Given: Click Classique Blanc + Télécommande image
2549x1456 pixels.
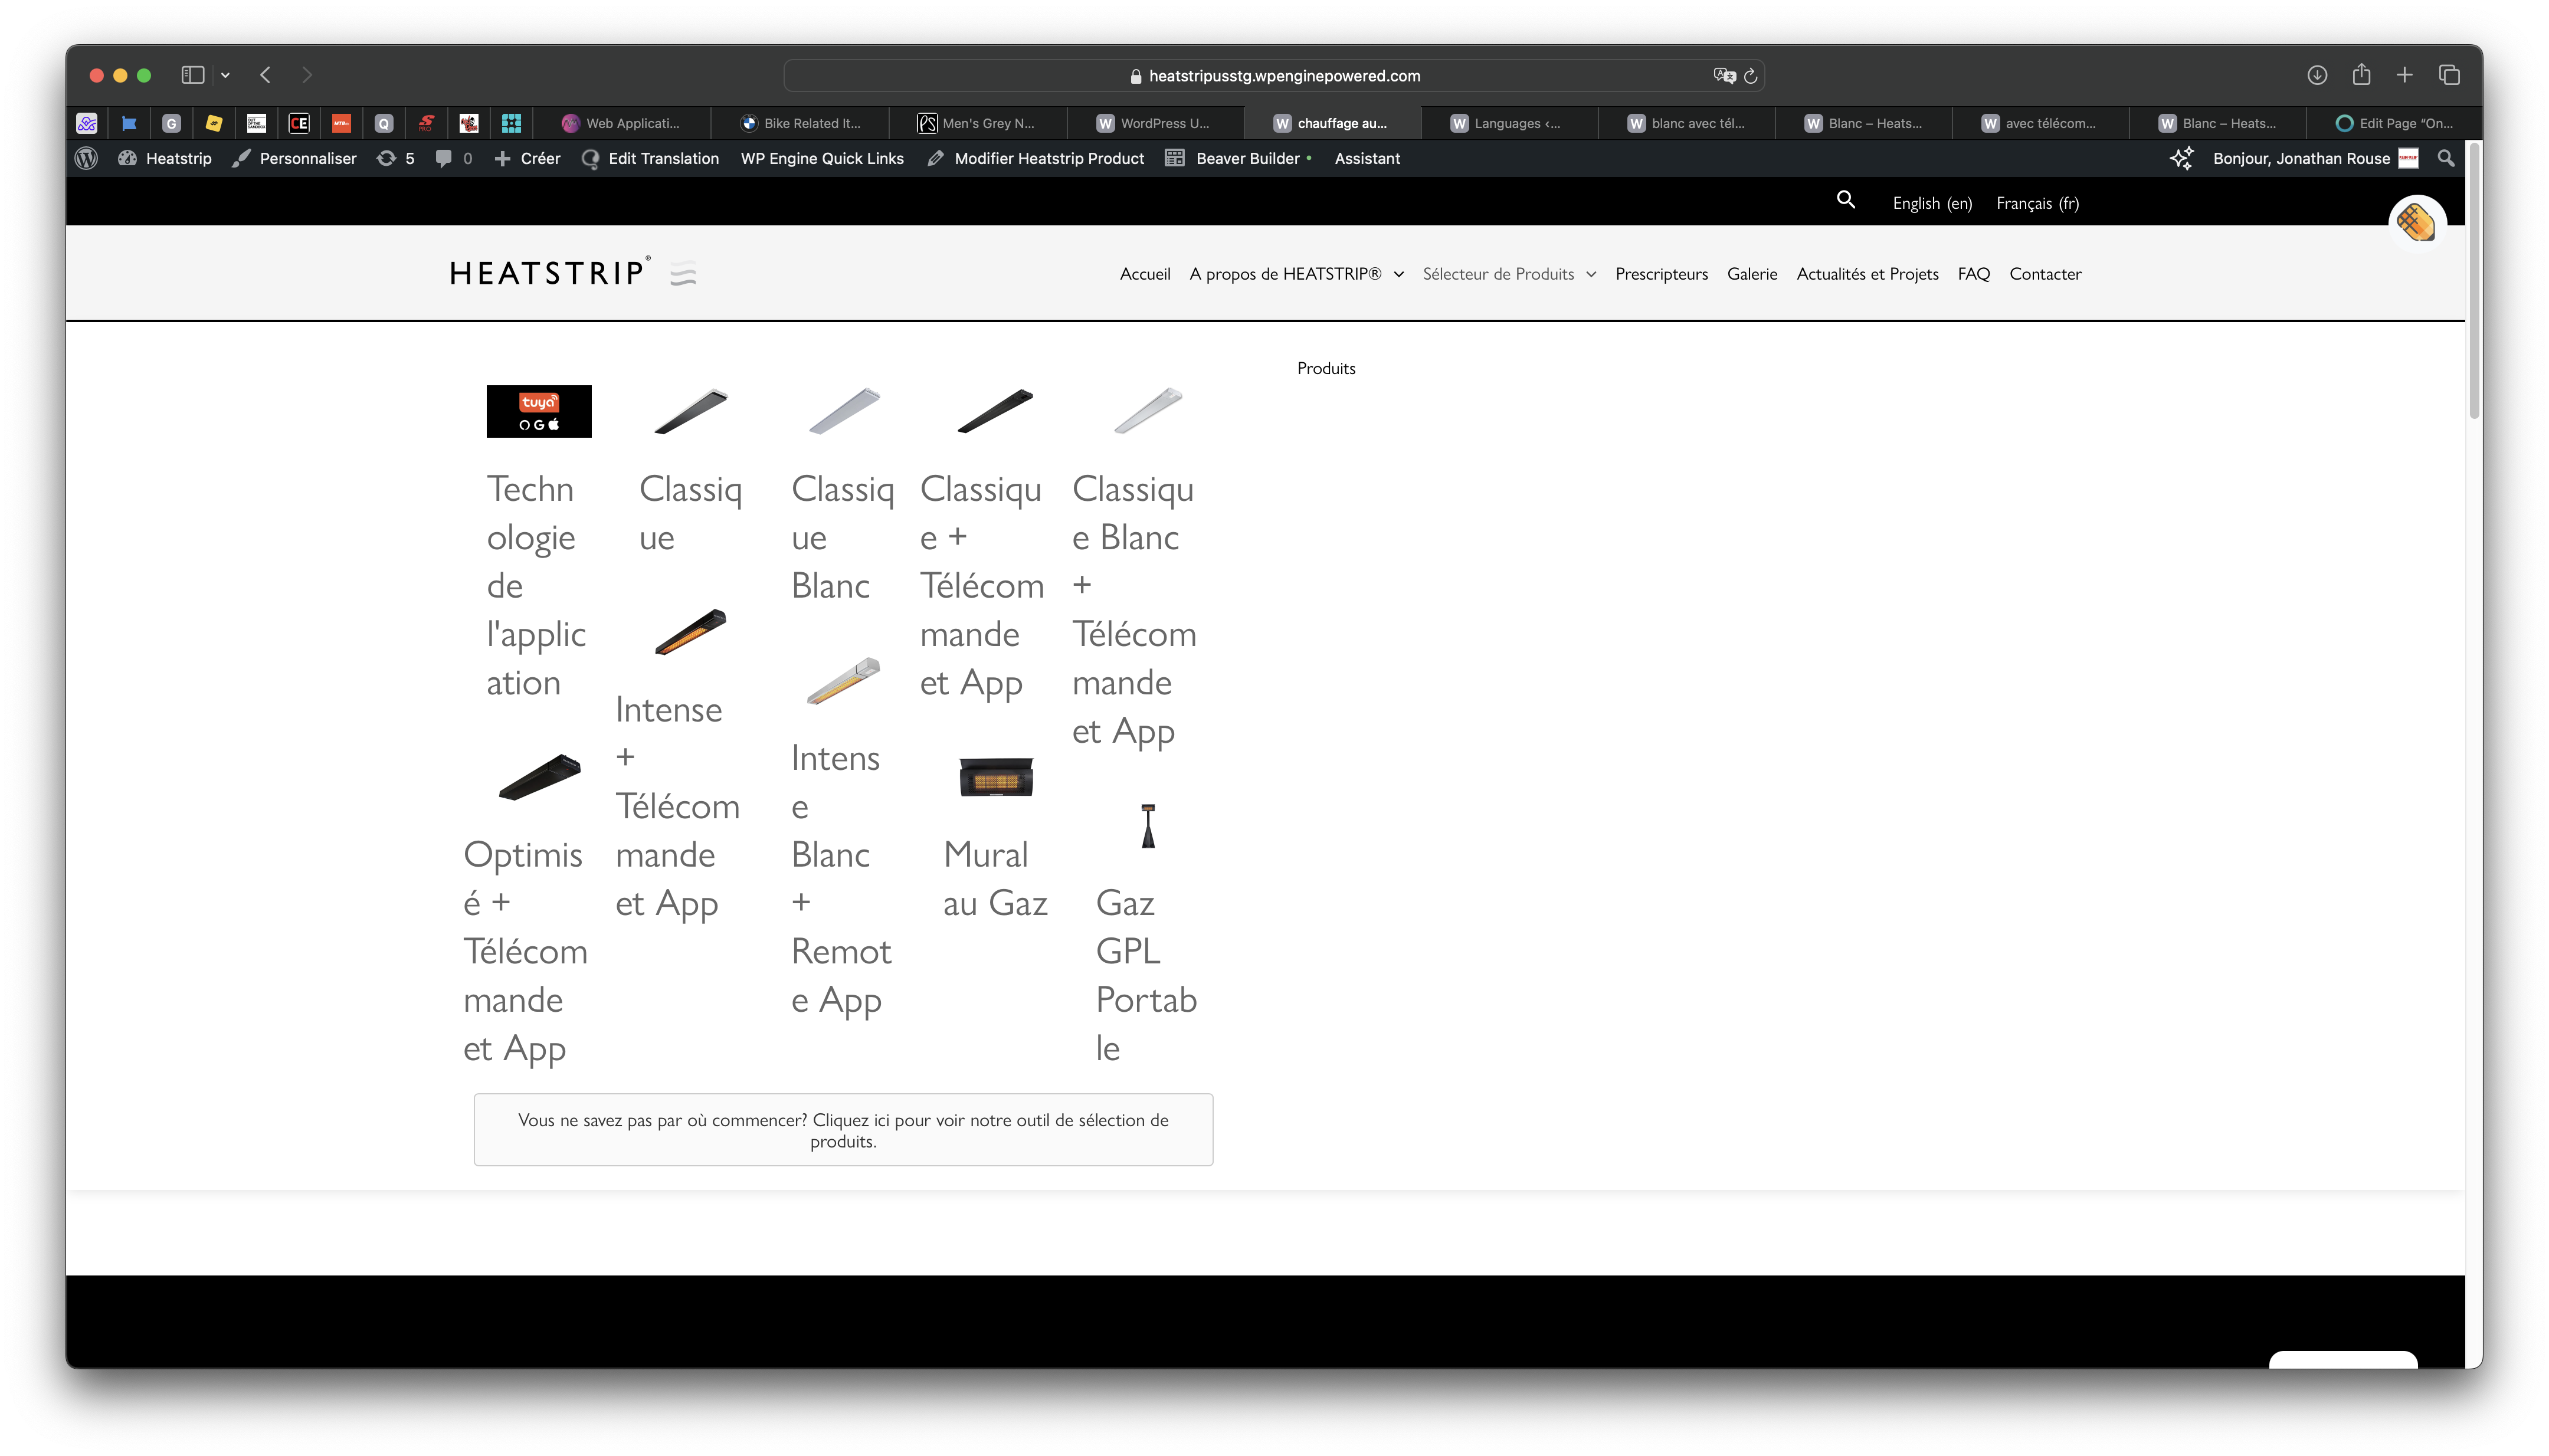Looking at the screenshot, I should [x=1148, y=411].
